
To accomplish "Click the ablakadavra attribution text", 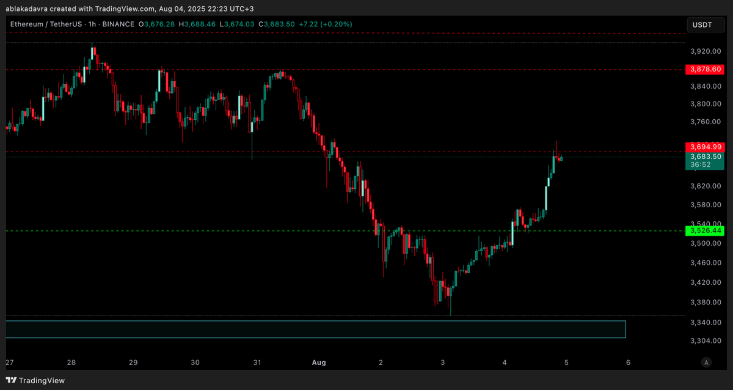I will (x=23, y=9).
